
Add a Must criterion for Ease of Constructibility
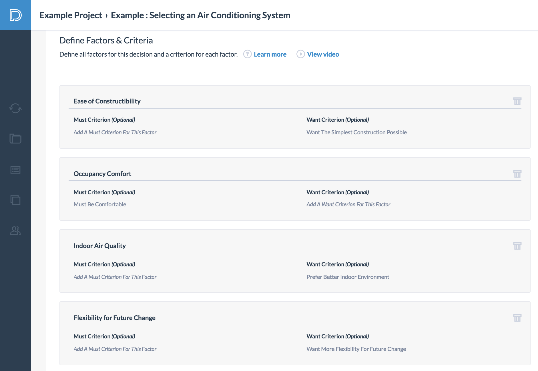115,132
